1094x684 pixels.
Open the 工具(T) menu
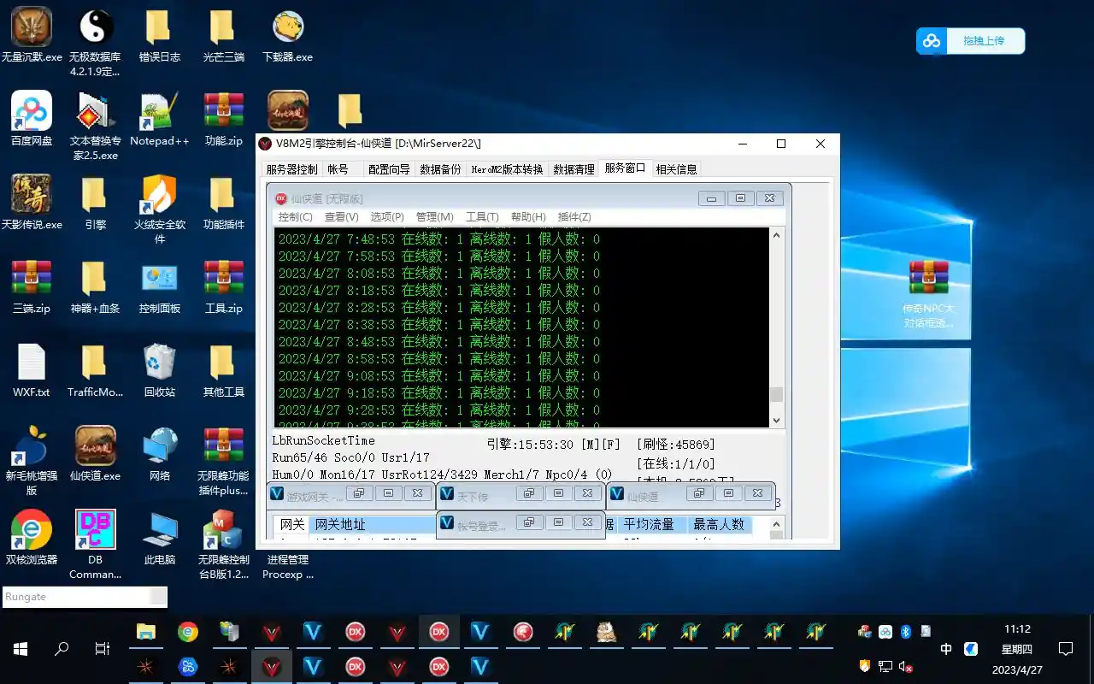click(x=482, y=217)
